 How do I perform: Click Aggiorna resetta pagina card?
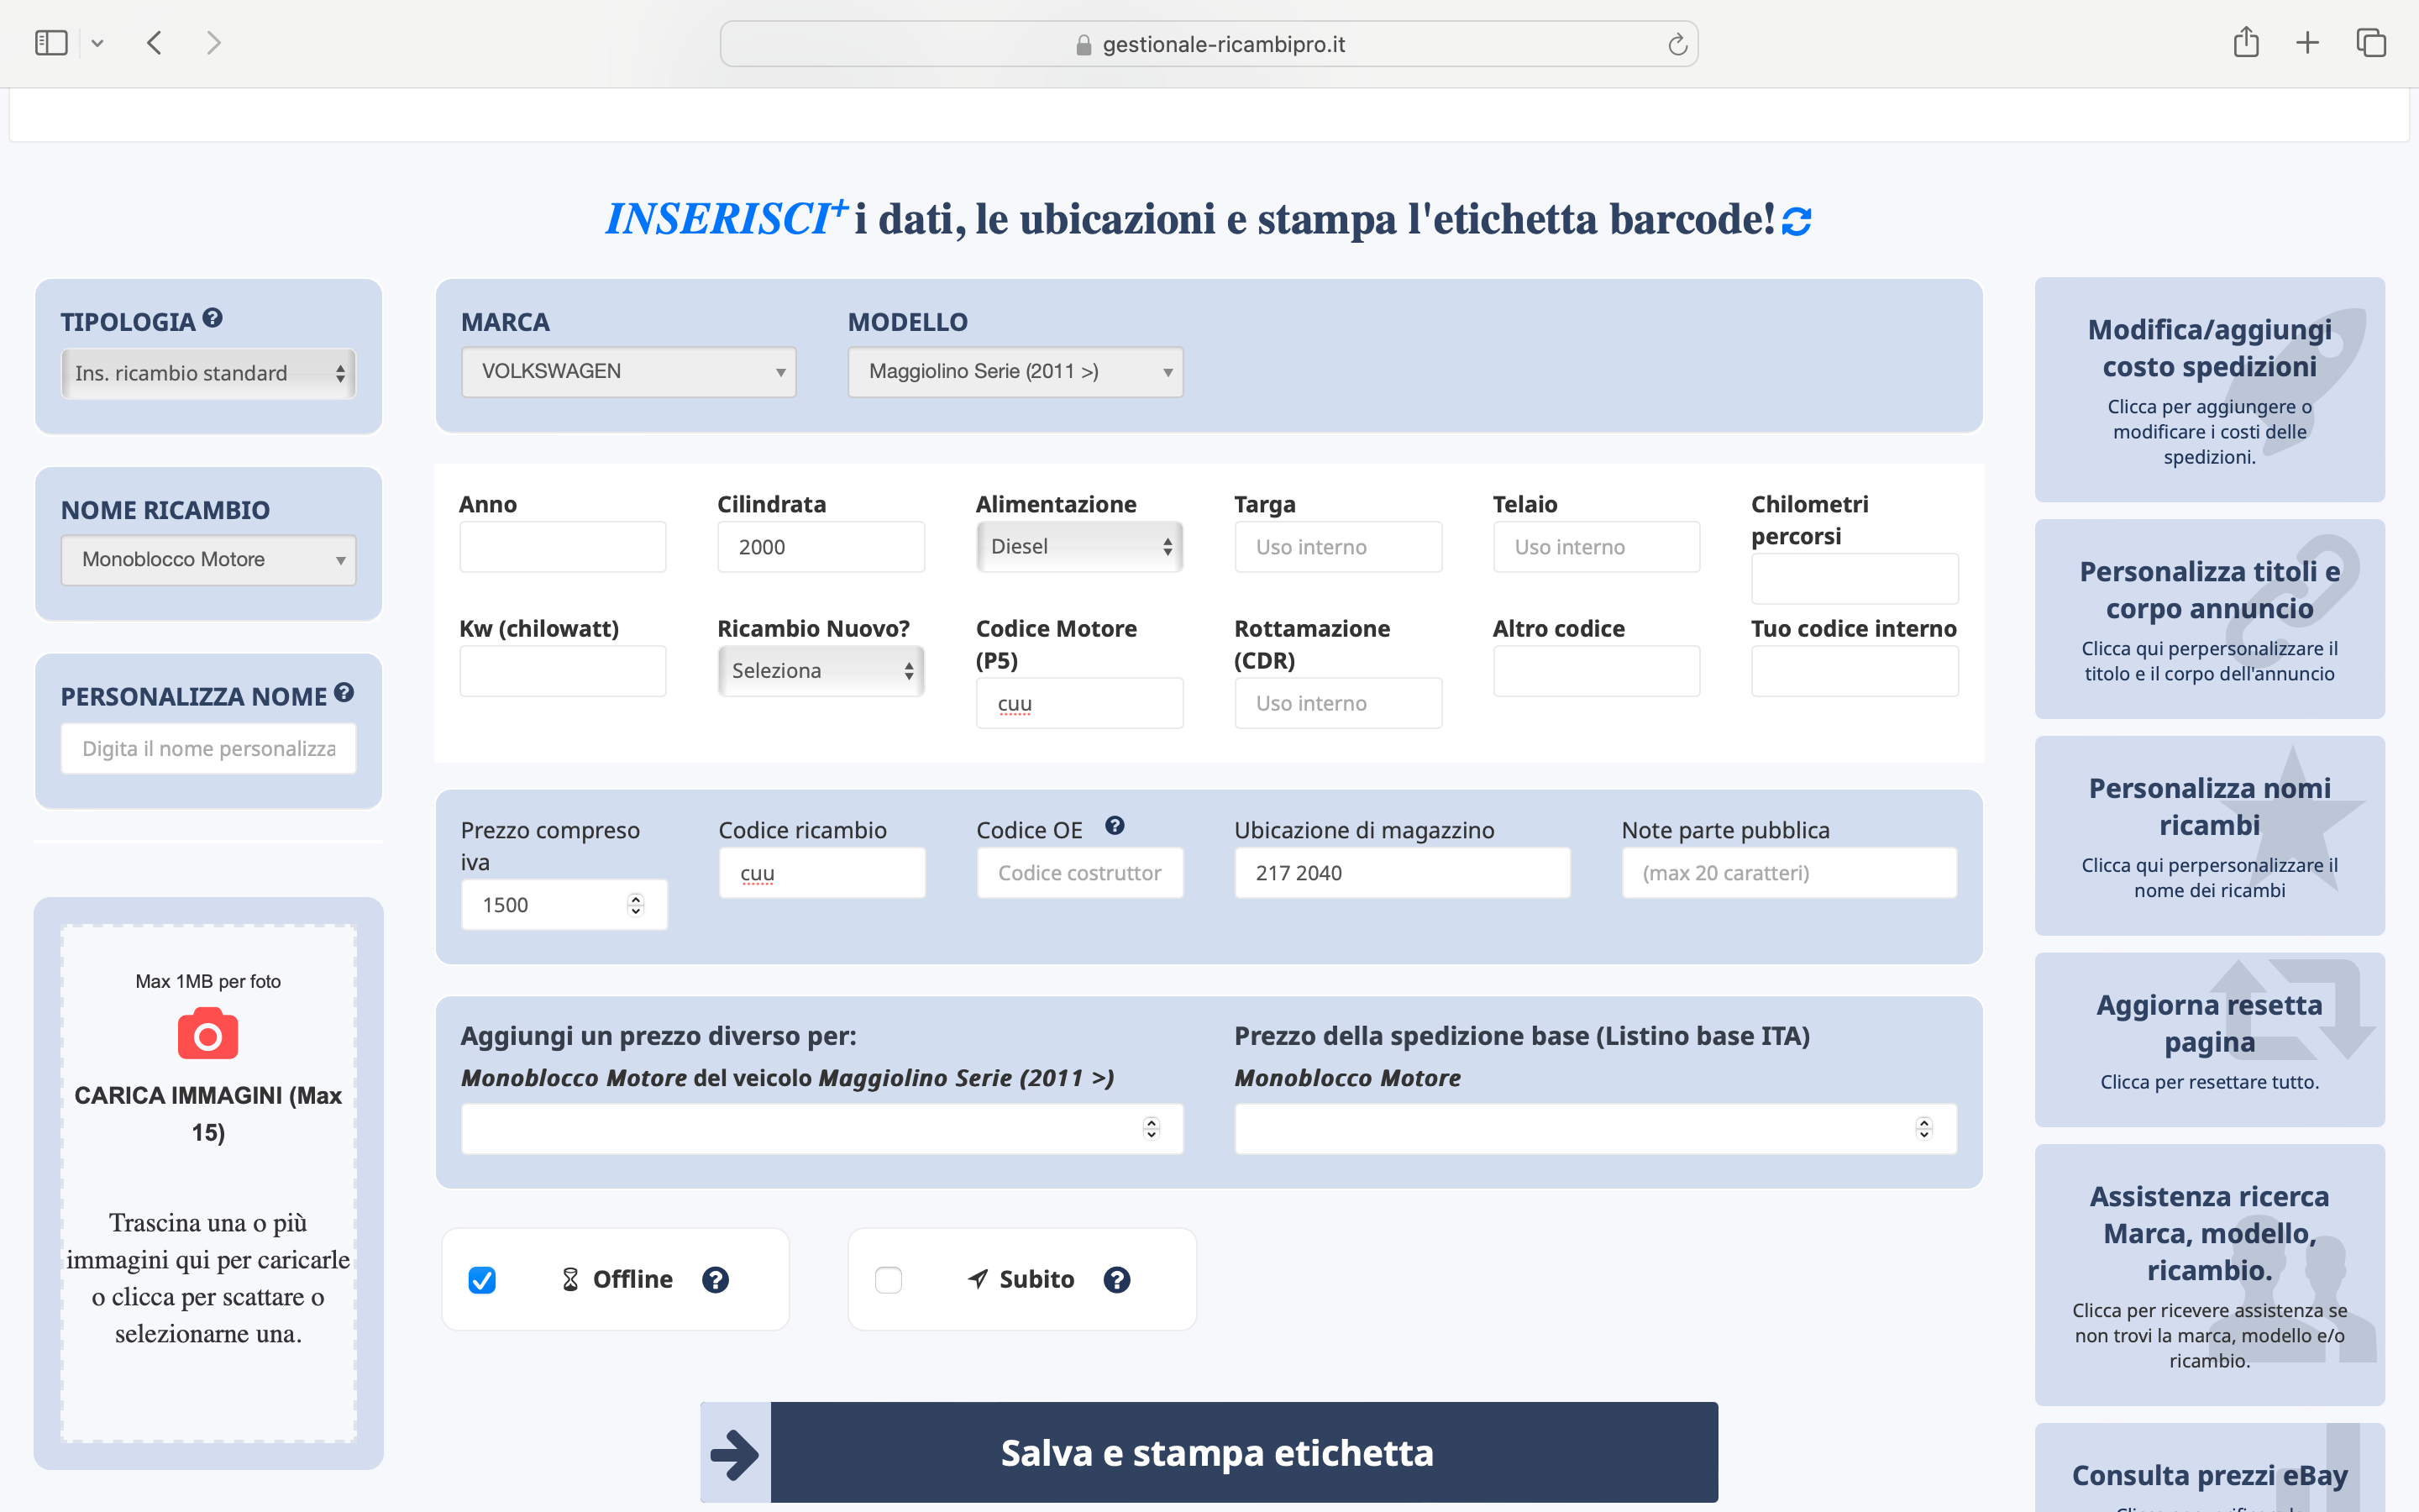click(x=2209, y=1040)
